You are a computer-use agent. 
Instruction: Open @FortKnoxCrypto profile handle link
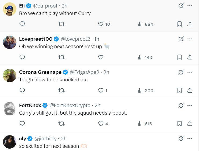coord(70,105)
